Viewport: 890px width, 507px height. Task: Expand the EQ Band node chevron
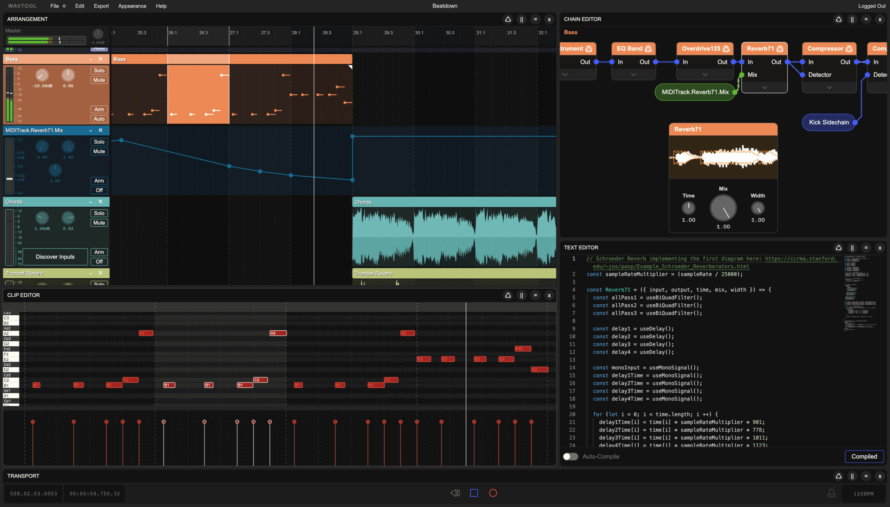tap(634, 75)
